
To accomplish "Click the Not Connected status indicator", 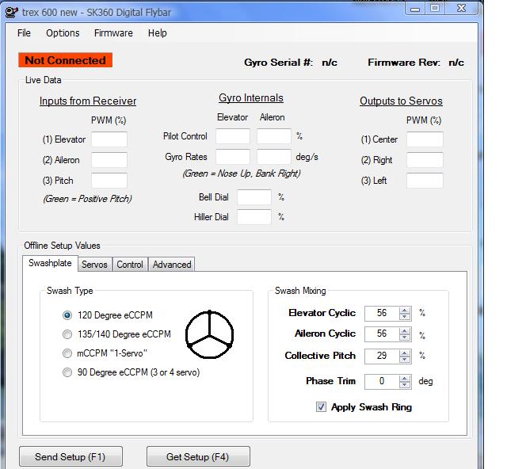I will tap(65, 60).
